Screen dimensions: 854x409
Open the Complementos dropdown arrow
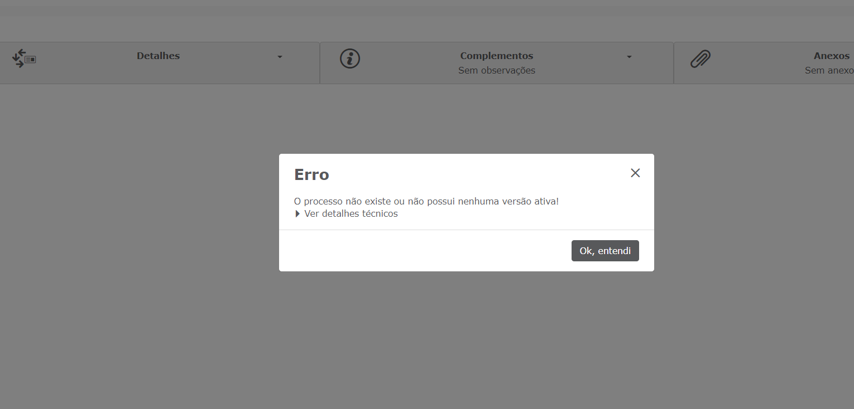(629, 57)
